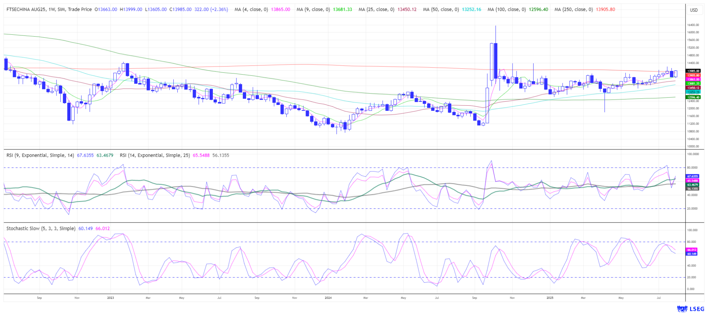Select the MA (4, close, 0) legend

coord(251,10)
